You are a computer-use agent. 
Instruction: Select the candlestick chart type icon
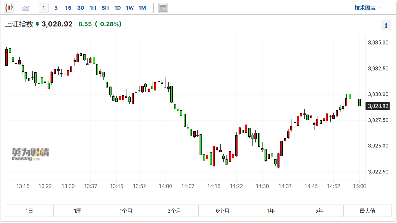[9, 8]
